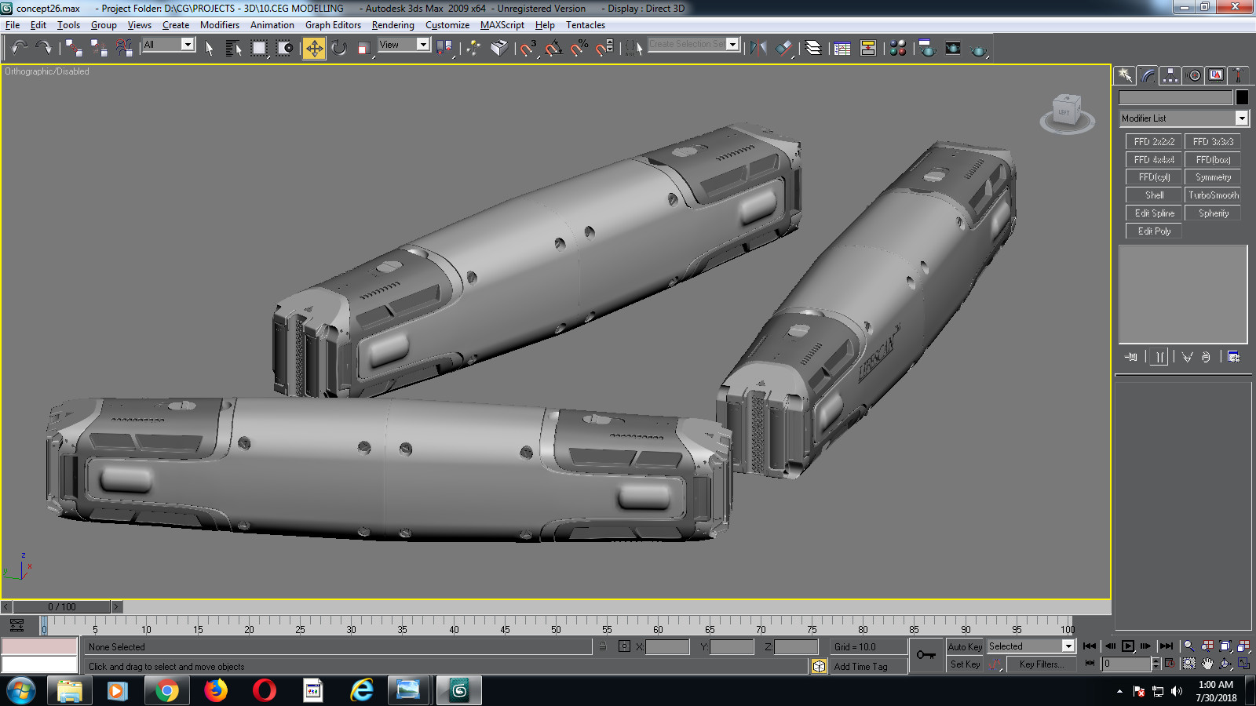Open the Material Editor
Viewport: 1256px width, 706px height.
point(897,48)
